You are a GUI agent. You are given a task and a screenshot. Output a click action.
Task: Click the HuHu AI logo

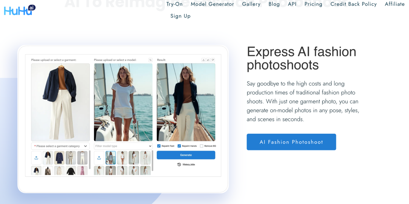(x=20, y=10)
